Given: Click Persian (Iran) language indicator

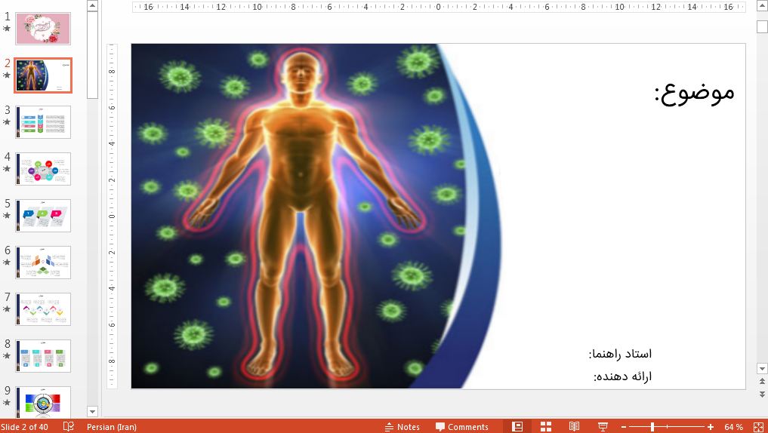Looking at the screenshot, I should (x=112, y=427).
